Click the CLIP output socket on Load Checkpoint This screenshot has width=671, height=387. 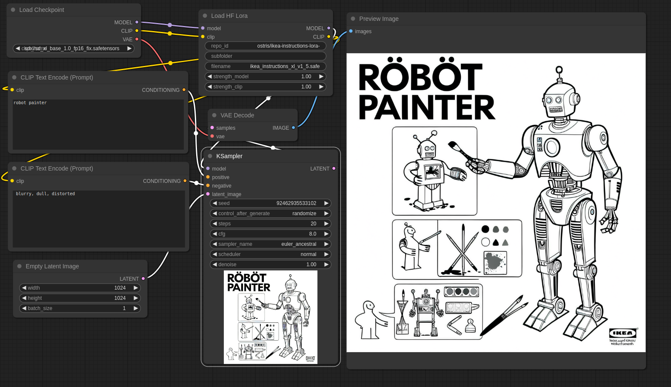(x=137, y=31)
